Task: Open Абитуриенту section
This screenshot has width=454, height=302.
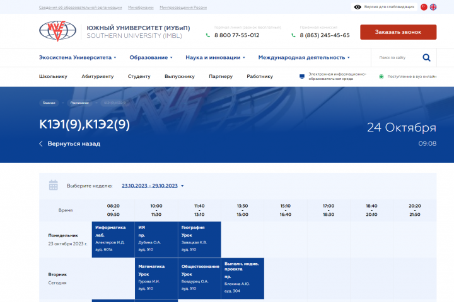Action: [98, 76]
